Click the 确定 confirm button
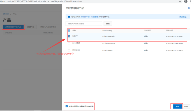The image size is (194, 111). coord(177,107)
